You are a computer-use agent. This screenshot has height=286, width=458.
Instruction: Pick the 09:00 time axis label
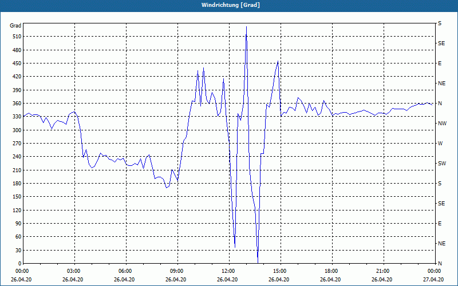coord(177,271)
